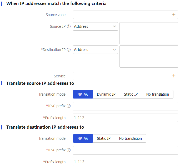Click help icon next to destination IPv6 prefix
180x168 pixels.
pyautogui.click(x=69, y=150)
